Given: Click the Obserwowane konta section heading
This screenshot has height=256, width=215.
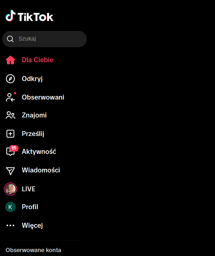Looking at the screenshot, I should [x=33, y=250].
